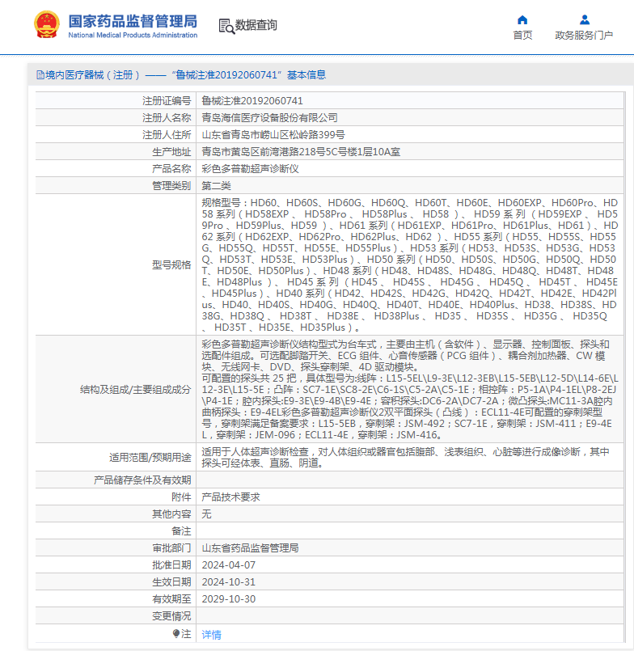Click the 规格型号 HD60 model list text

click(x=410, y=265)
